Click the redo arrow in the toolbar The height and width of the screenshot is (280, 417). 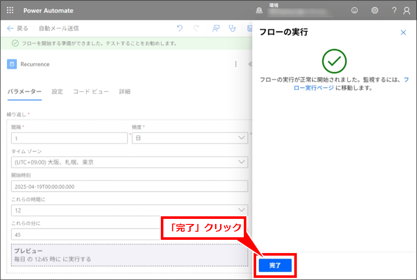tap(196, 29)
